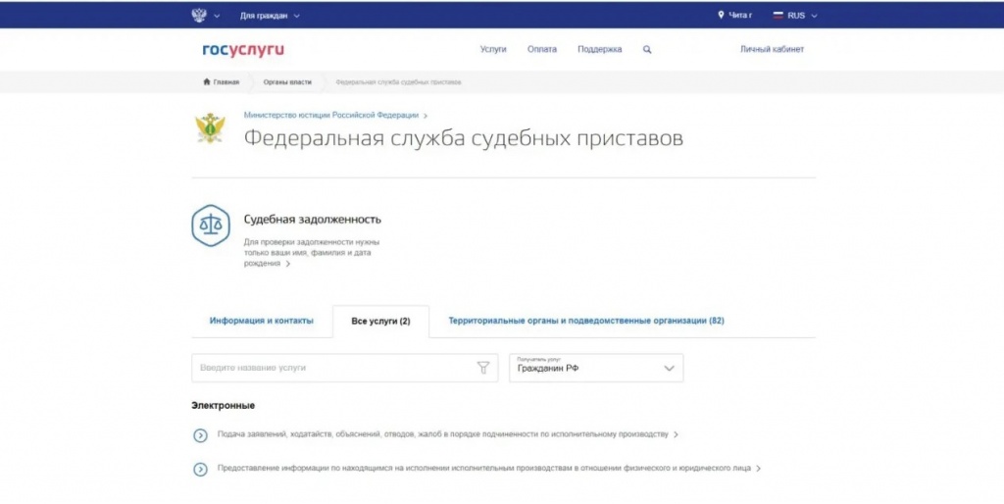Go to 'Органы власти' breadcrumb

click(287, 82)
